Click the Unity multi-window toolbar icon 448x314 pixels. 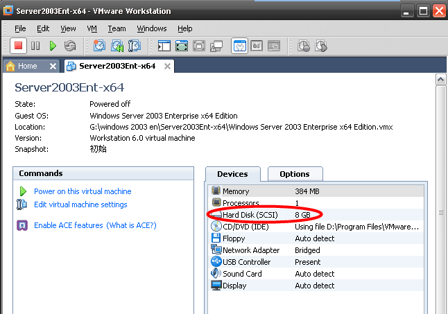pyautogui.click(x=216, y=46)
